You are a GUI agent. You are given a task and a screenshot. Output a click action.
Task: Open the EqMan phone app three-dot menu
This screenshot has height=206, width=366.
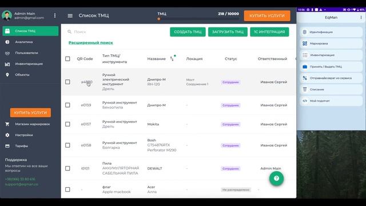361,18
